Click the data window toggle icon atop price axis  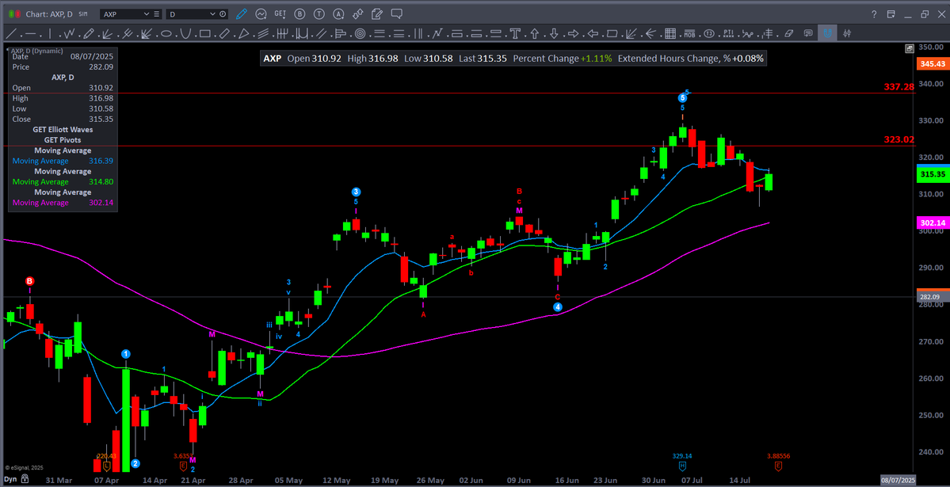(910, 48)
